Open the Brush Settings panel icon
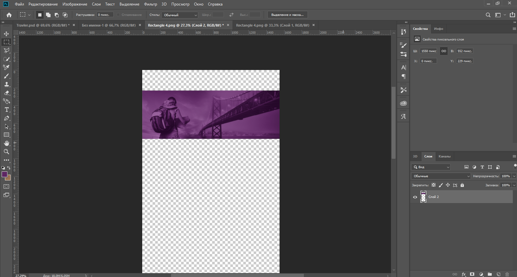Image resolution: width=517 pixels, height=277 pixels. click(403, 45)
